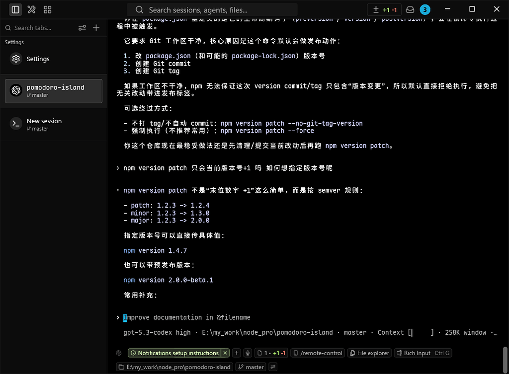Toggle the sidebar panel icon
Screen dimensions: 509x374
[x=15, y=10]
